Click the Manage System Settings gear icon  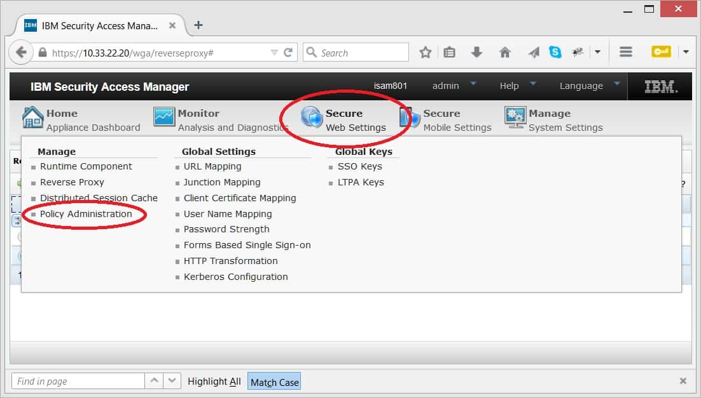515,117
